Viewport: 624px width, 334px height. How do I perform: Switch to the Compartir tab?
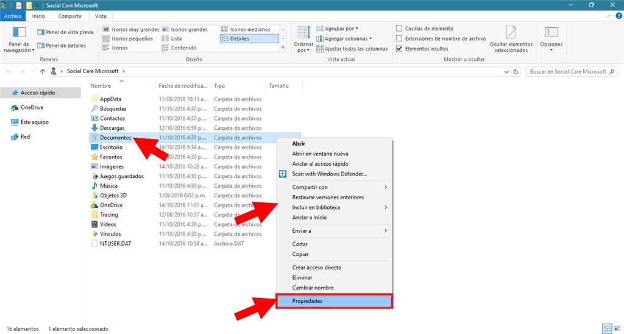[x=70, y=16]
